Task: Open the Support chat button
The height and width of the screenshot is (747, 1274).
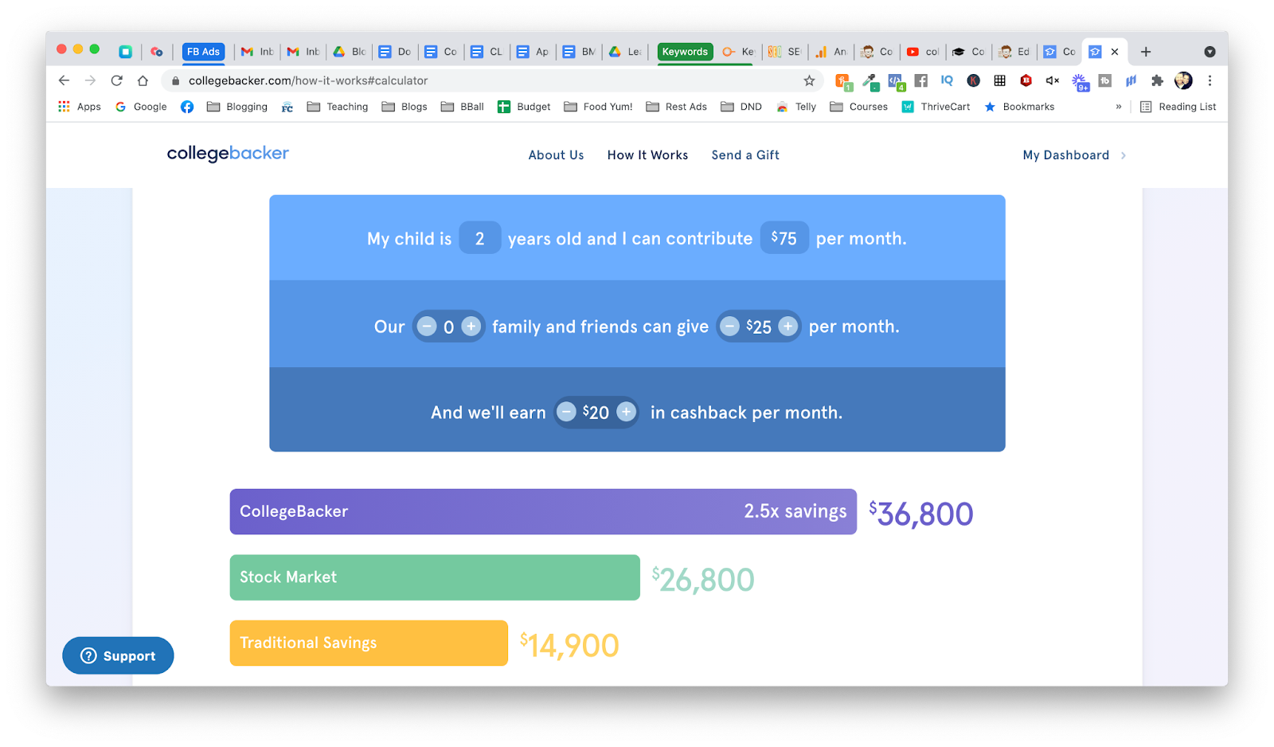Action: click(118, 655)
